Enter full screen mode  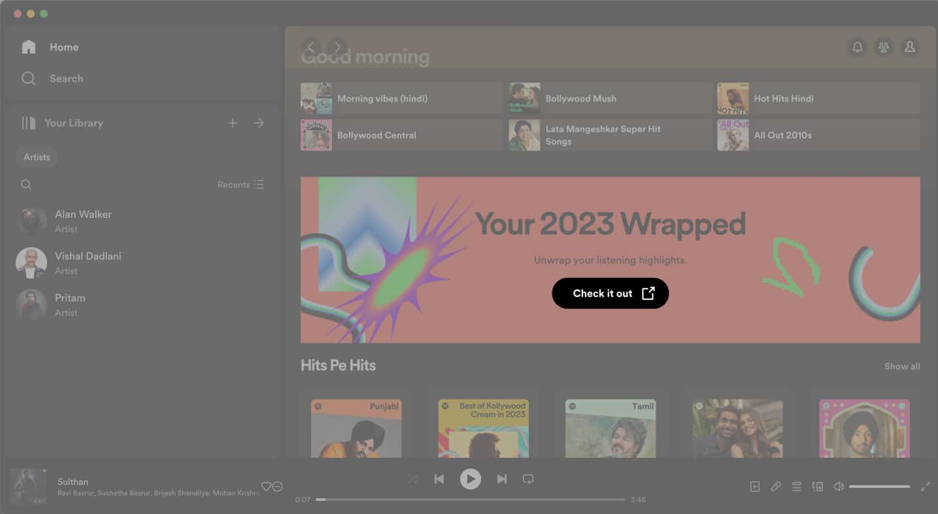[x=926, y=487]
